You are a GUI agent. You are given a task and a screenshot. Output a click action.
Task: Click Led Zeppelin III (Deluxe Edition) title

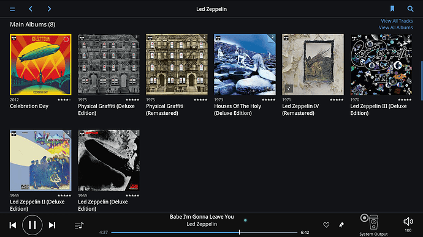378,109
